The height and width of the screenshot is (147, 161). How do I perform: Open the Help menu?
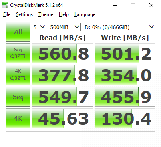[x=64, y=14]
